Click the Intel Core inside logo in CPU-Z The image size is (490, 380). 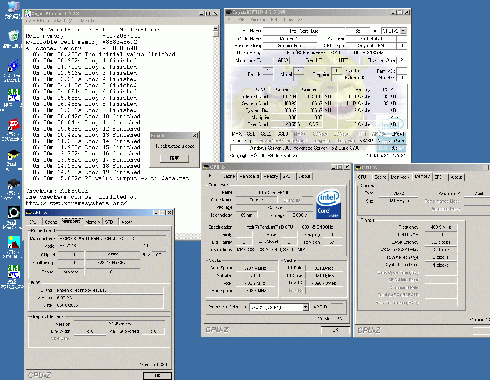(328, 205)
